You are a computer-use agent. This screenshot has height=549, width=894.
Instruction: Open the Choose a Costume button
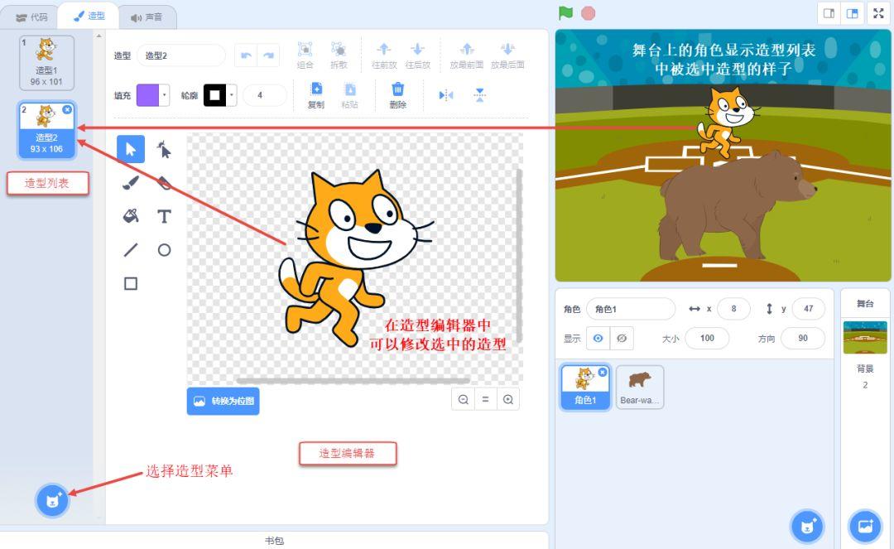click(52, 500)
